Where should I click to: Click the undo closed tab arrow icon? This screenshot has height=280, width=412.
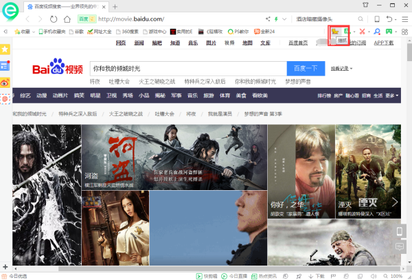tap(389, 19)
